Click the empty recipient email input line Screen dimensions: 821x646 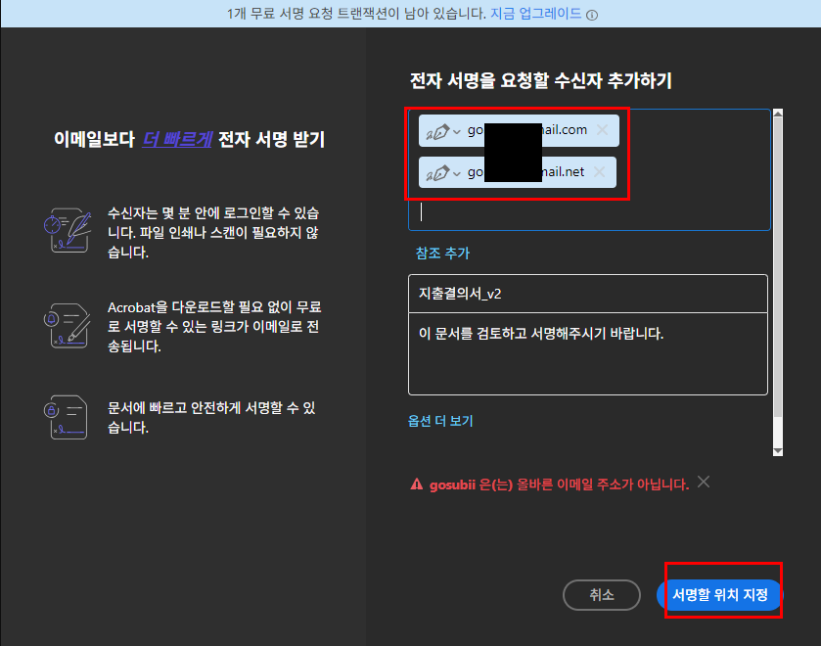589,212
